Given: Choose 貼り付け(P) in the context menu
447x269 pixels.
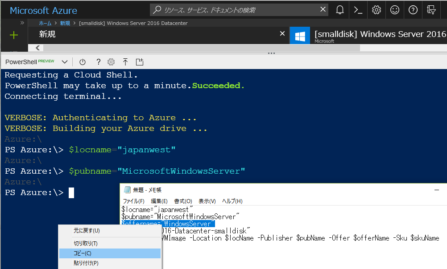Looking at the screenshot, I should tap(86, 263).
